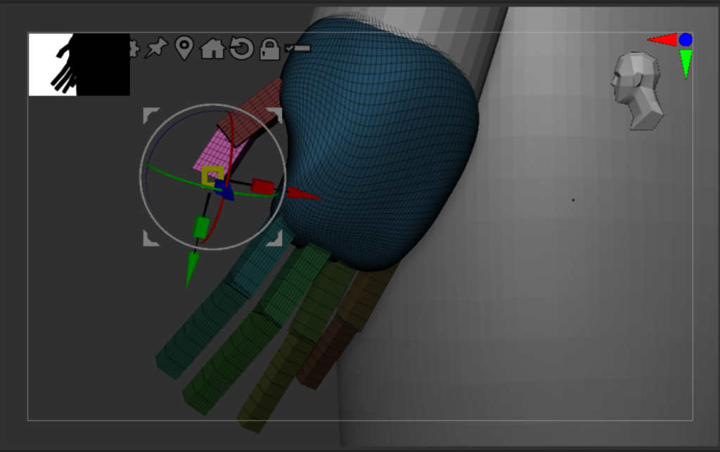
Task: Click the red scale cube on the gizmo
Action: (x=262, y=186)
